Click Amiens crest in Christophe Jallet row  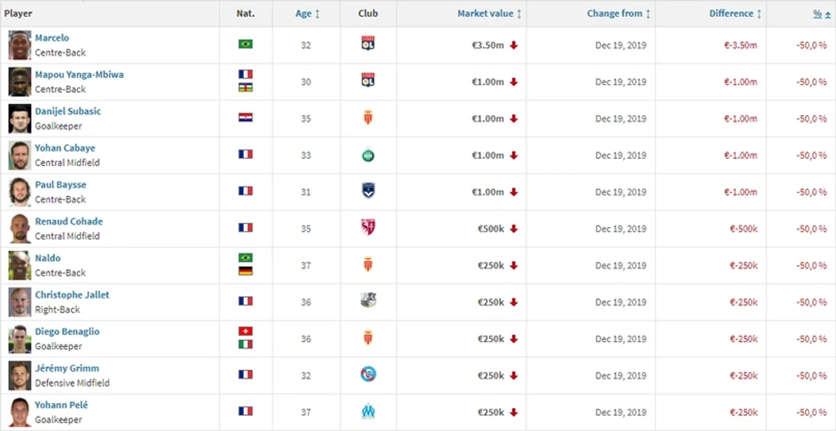click(x=368, y=301)
